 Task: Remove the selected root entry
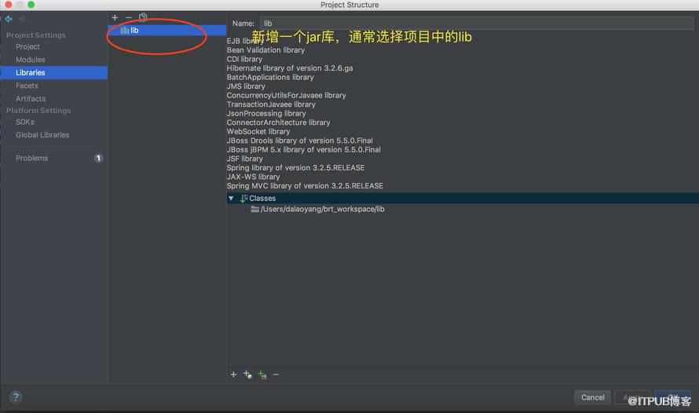[276, 375]
